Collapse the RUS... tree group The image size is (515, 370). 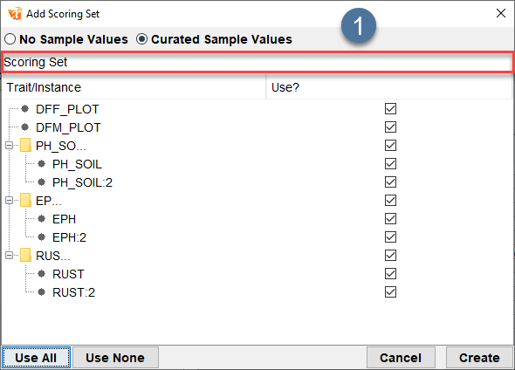tap(10, 255)
